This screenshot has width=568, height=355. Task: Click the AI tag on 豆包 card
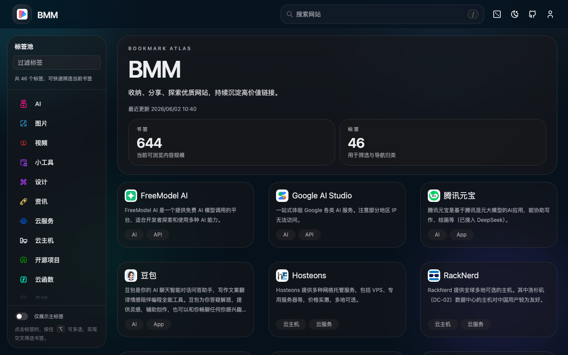[134, 324]
